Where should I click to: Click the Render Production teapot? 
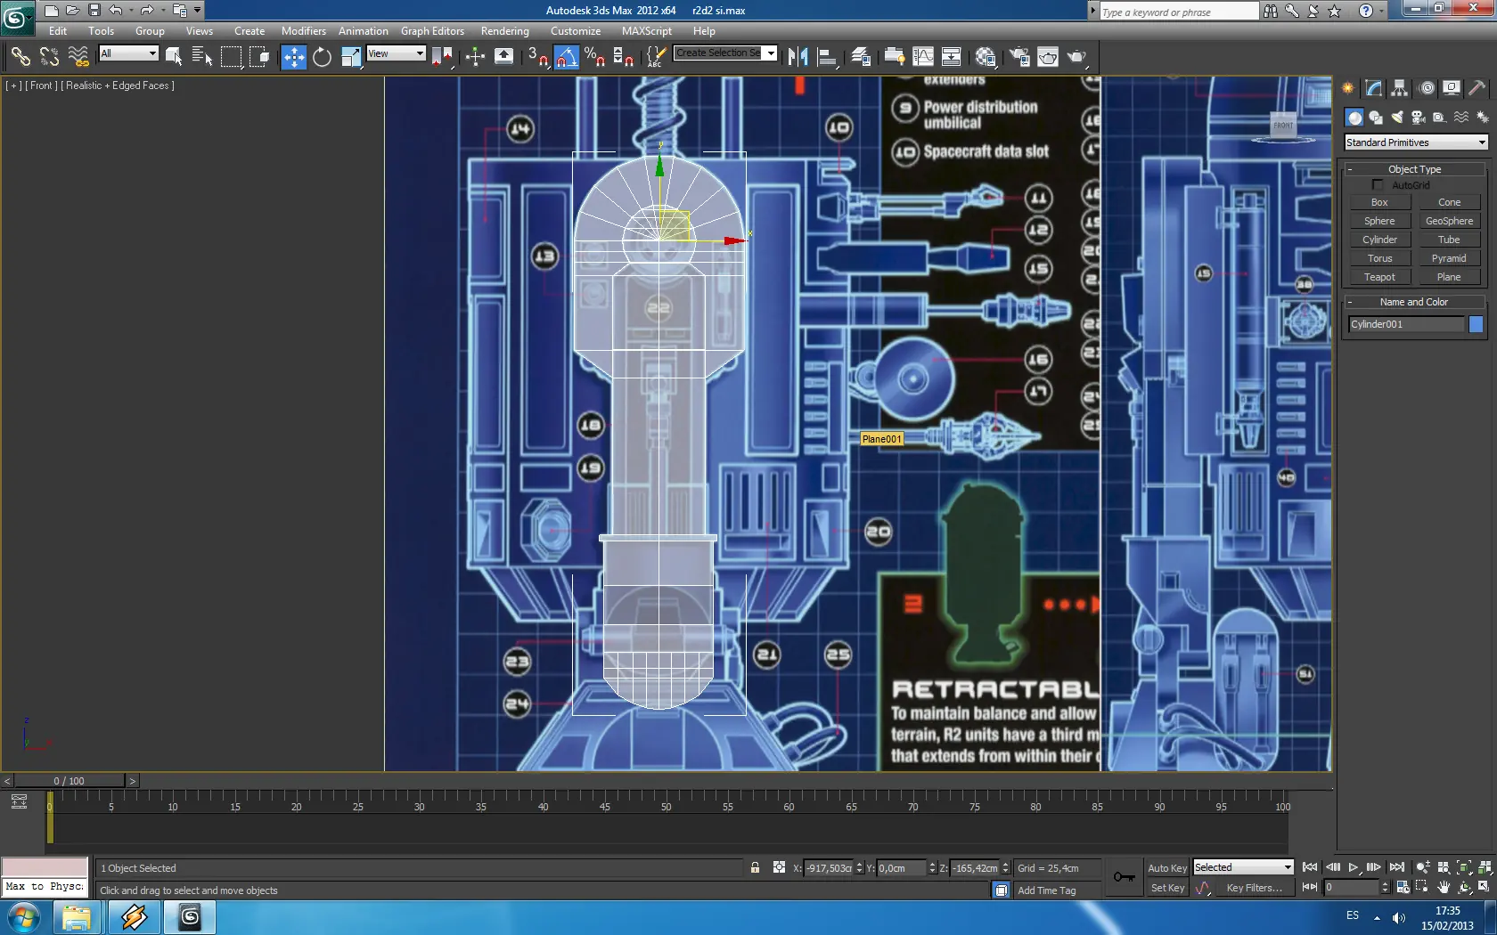1077,57
